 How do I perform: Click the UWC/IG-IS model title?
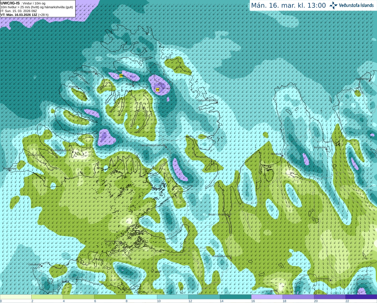coord(10,3)
